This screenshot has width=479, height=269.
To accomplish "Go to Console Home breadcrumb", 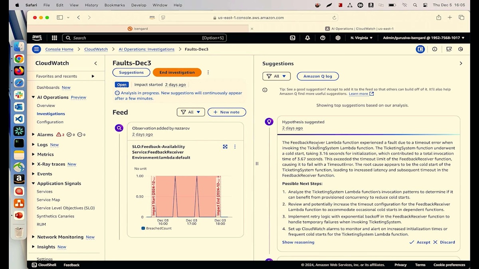I will [x=59, y=49].
